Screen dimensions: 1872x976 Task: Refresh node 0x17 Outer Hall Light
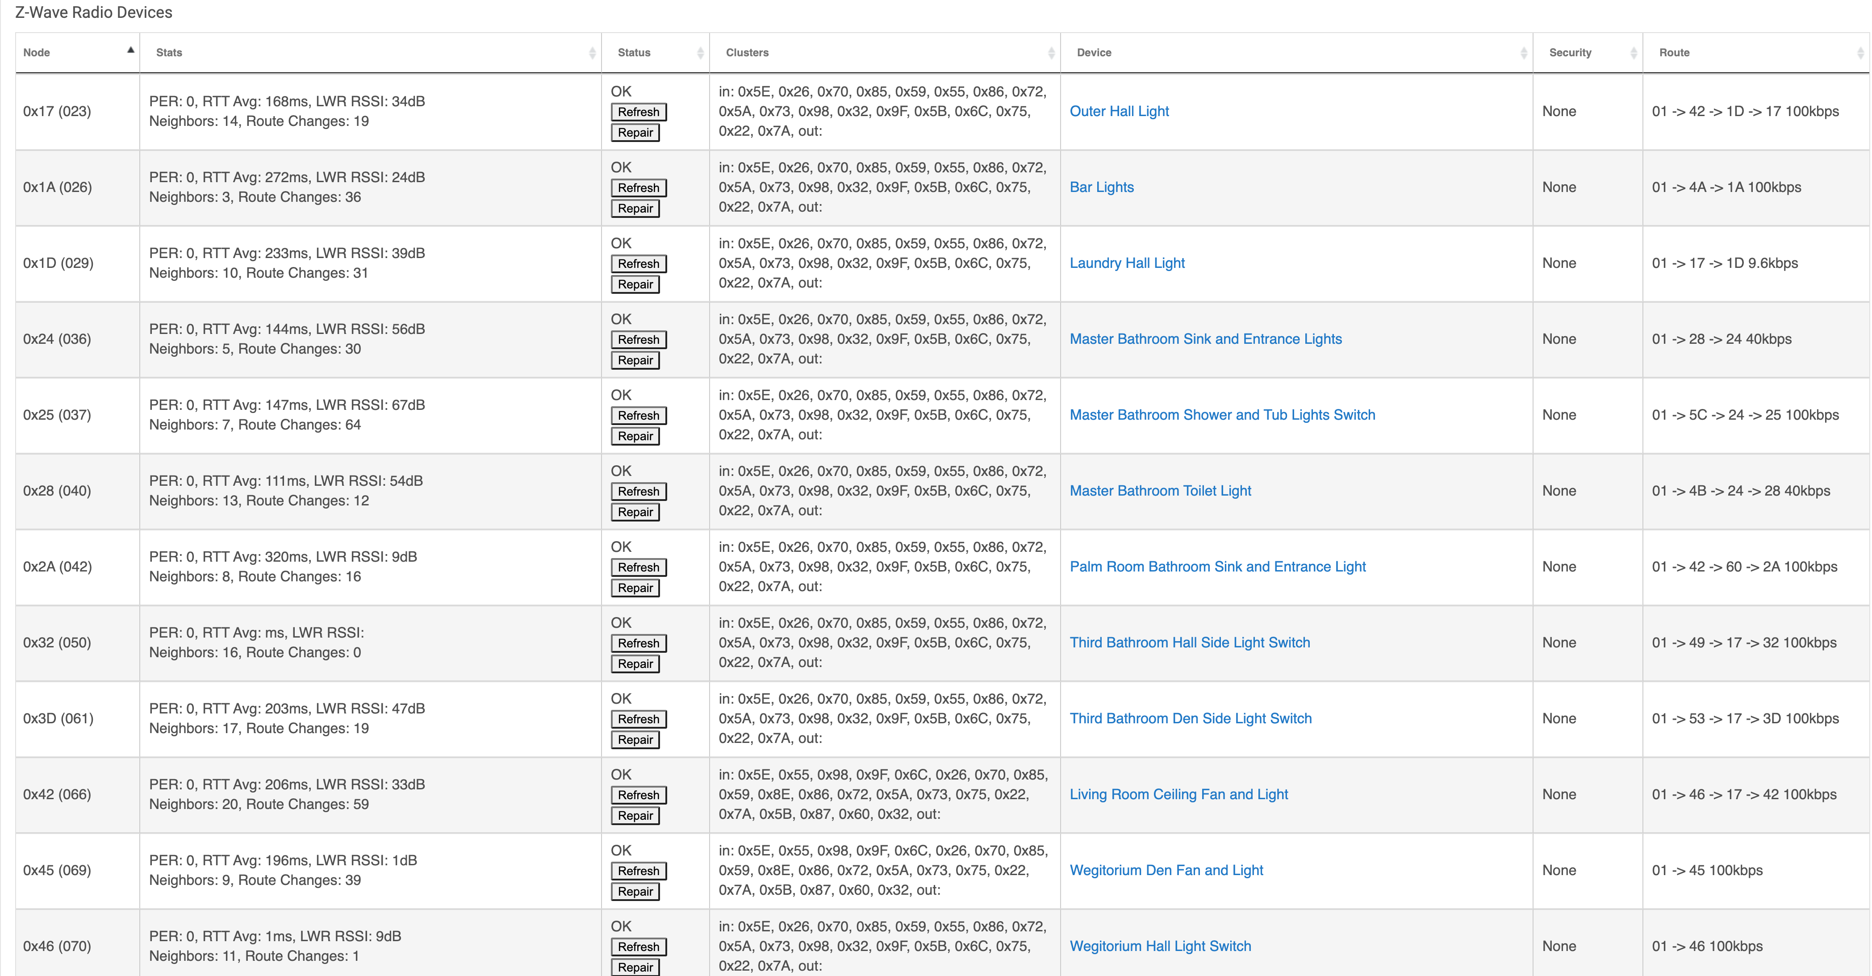click(639, 112)
